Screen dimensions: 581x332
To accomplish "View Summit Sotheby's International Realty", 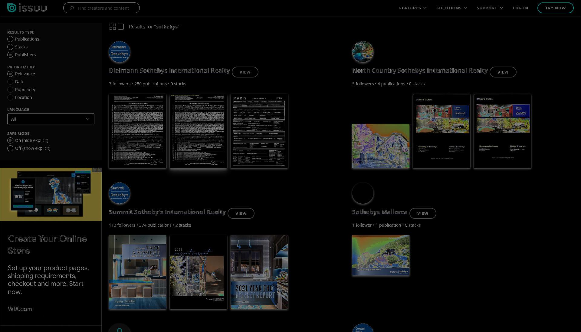I will tap(241, 213).
